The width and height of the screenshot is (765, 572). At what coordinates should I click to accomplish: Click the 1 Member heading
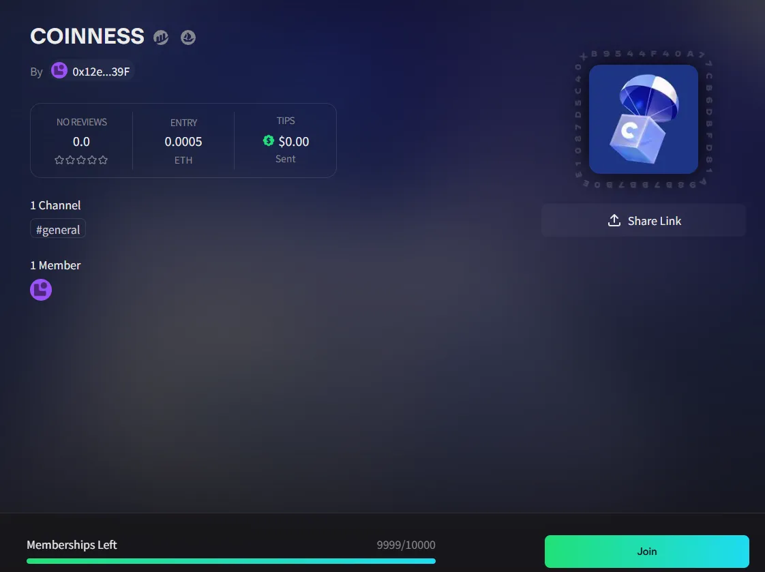(x=55, y=265)
